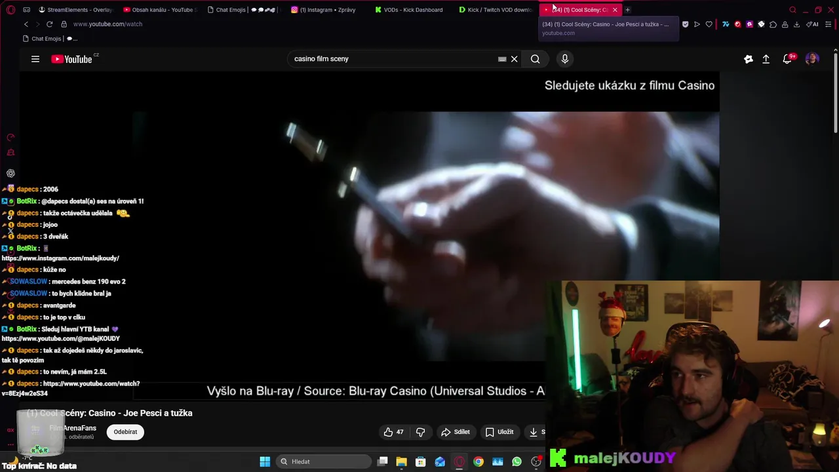Open the mail icon beside Opera logo
Screen dimensions: 839x472
point(26,10)
